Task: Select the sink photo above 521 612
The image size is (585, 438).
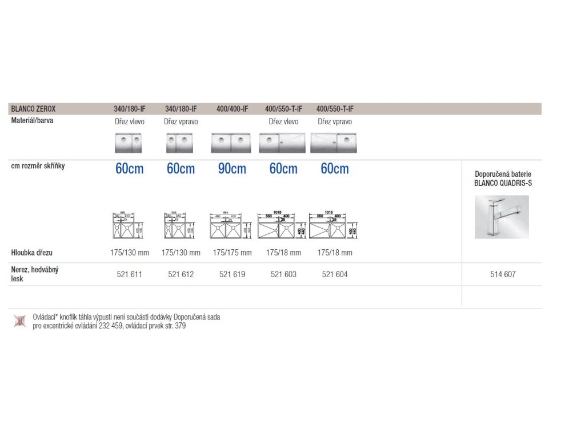Action: 180,143
